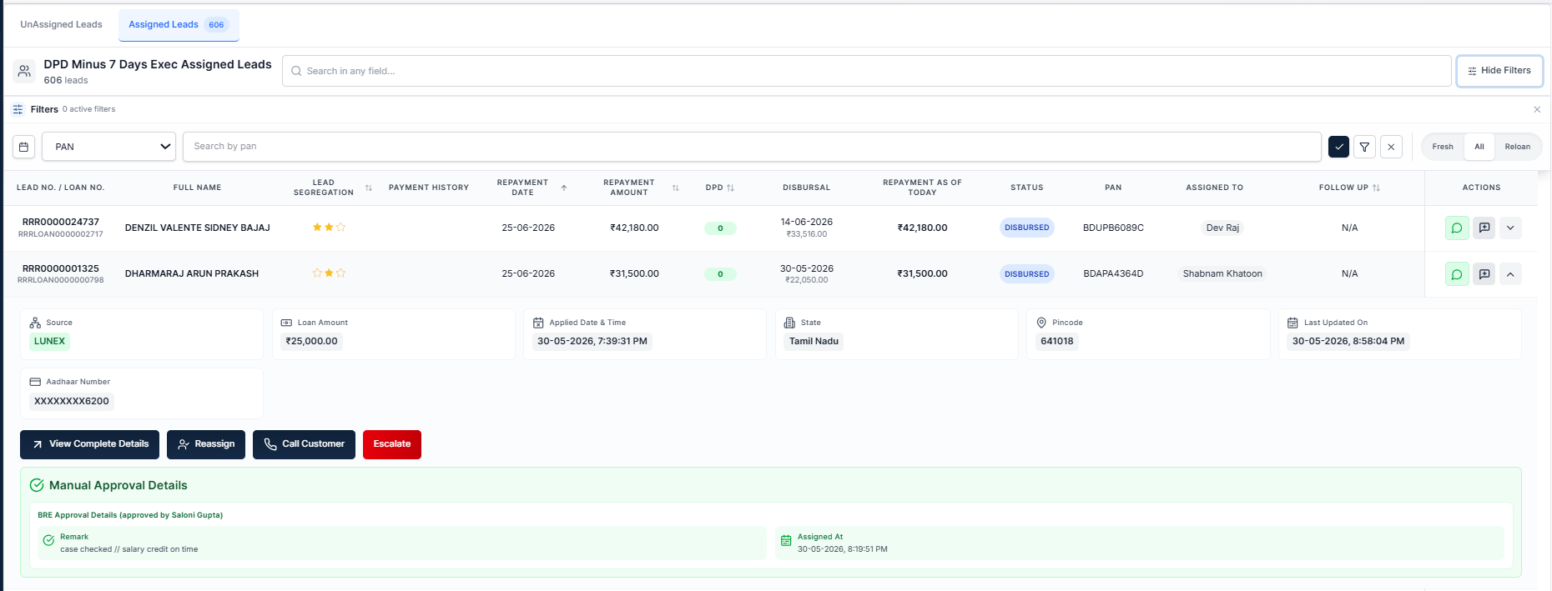Close the Filters panel with the X
1552x591 pixels.
click(x=1537, y=109)
